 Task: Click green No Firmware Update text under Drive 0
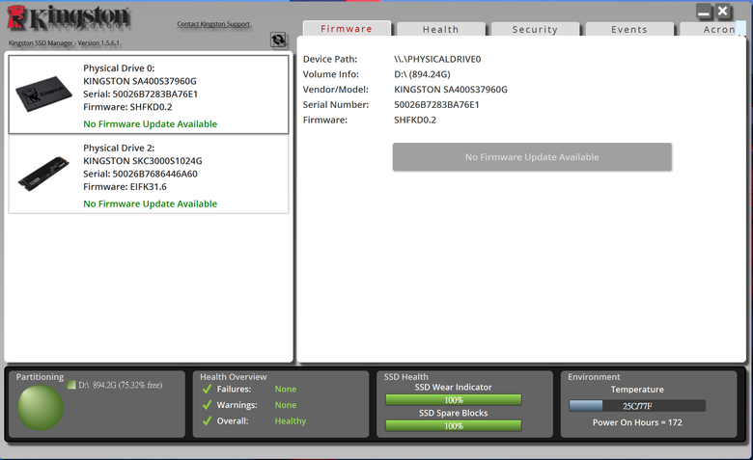(151, 123)
